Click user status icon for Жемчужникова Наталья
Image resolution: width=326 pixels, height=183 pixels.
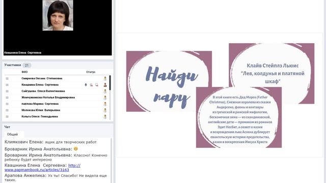coord(105,98)
